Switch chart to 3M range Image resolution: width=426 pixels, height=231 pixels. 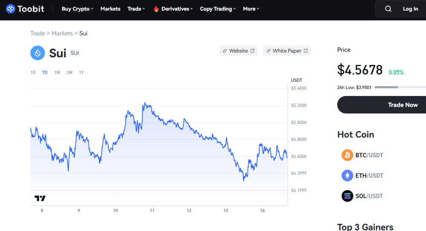click(69, 72)
